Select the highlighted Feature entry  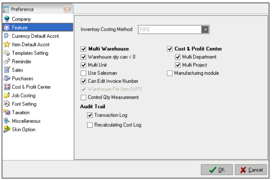point(38,27)
